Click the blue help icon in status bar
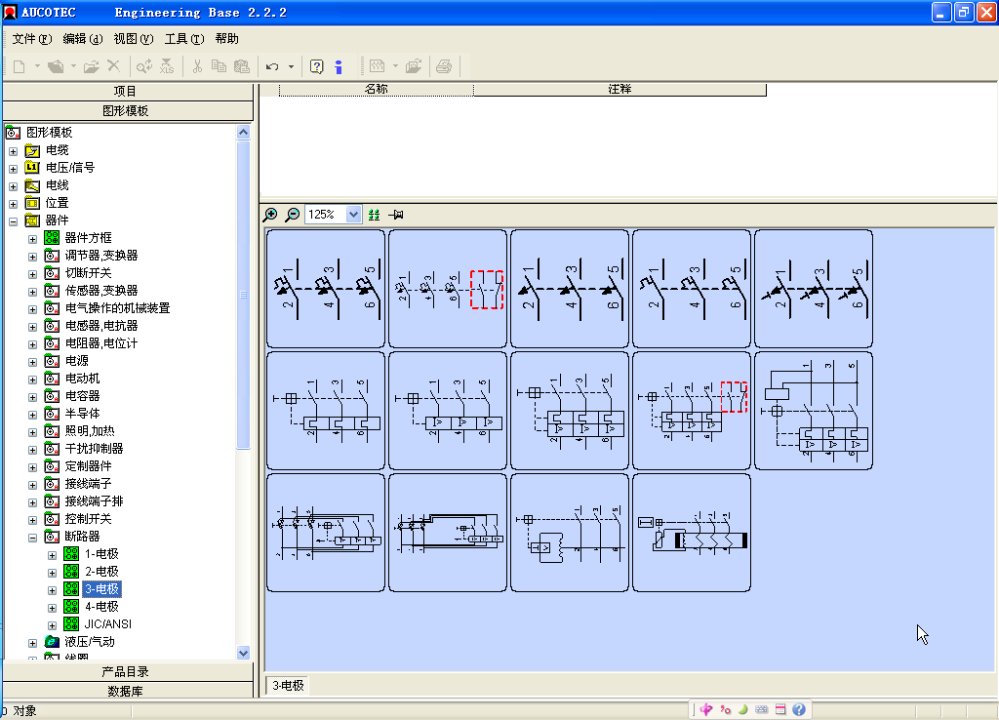The width and height of the screenshot is (999, 720). [x=799, y=709]
